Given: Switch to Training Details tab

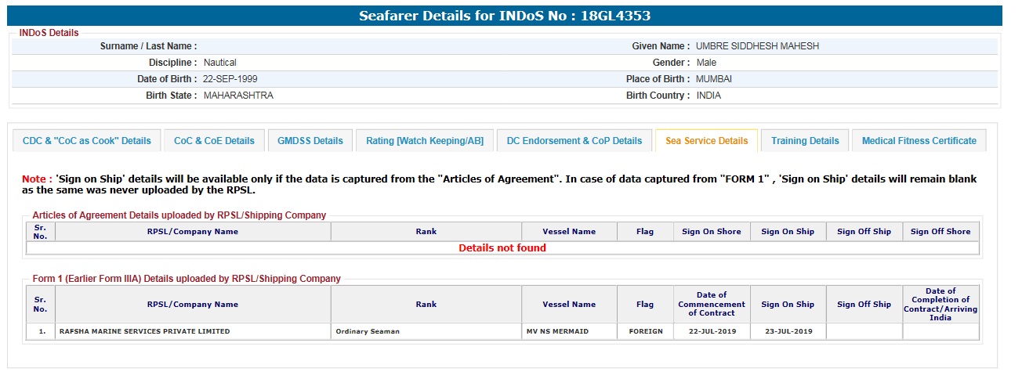Looking at the screenshot, I should (804, 141).
